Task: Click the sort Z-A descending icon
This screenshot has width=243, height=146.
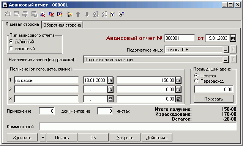Action: coord(104,14)
